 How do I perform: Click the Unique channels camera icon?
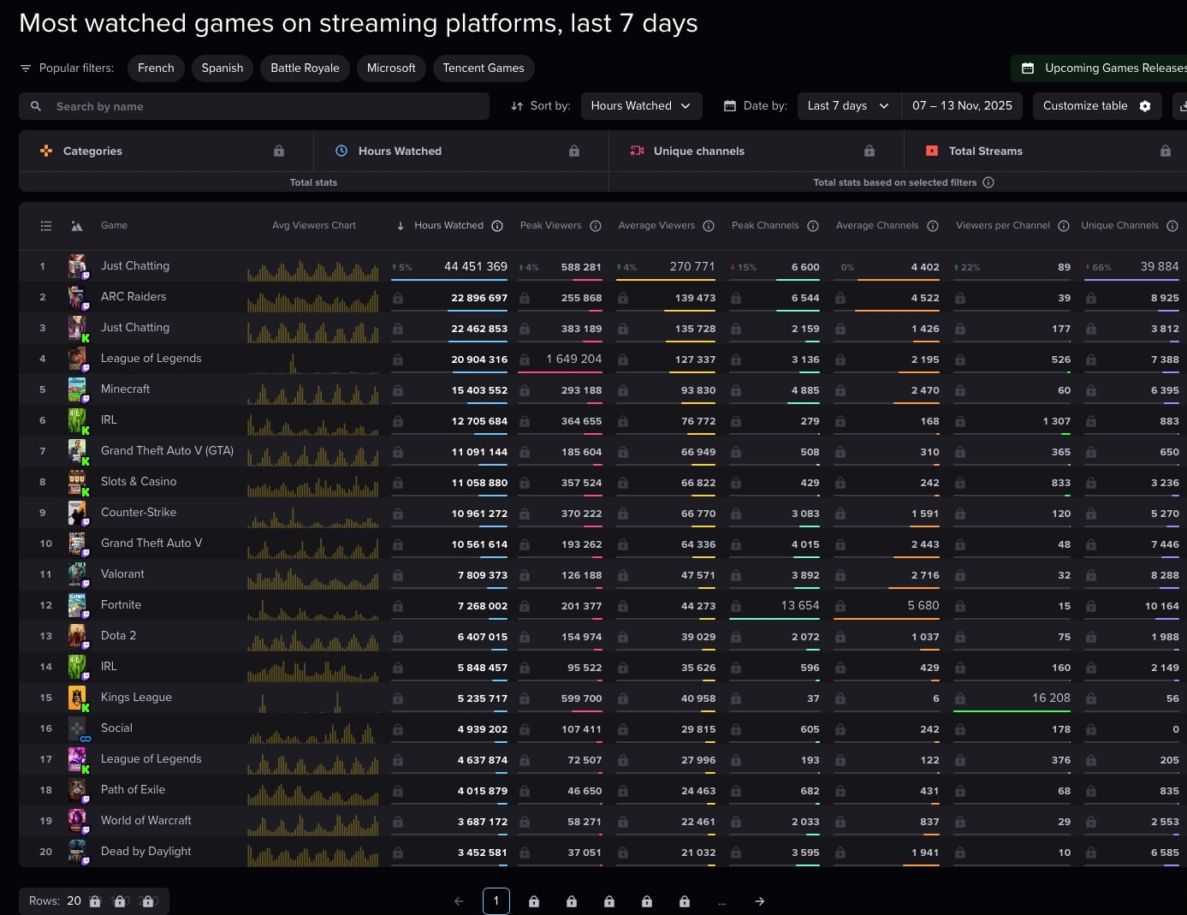click(x=637, y=151)
